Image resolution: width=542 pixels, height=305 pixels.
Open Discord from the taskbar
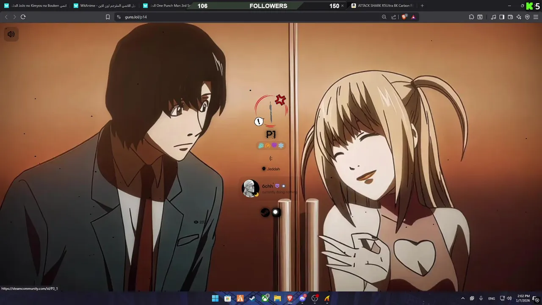(x=302, y=298)
